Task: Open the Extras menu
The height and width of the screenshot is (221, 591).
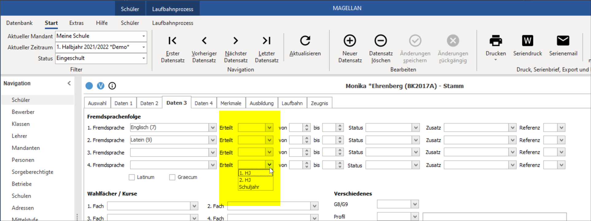Action: click(76, 23)
